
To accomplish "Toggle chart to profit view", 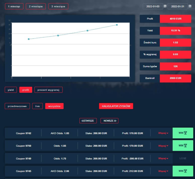I will (26, 90).
